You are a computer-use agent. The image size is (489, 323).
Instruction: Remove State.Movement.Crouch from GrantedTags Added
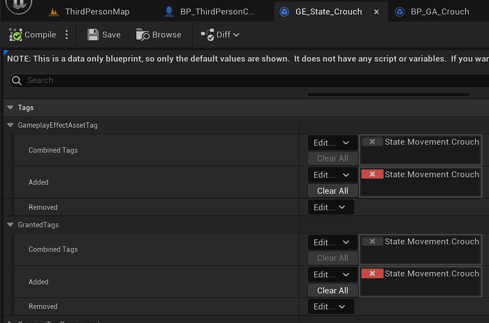[x=372, y=273]
